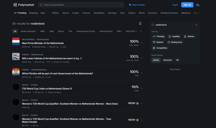Filter by WBC chip
The height and width of the screenshot is (128, 216).
click(42, 31)
